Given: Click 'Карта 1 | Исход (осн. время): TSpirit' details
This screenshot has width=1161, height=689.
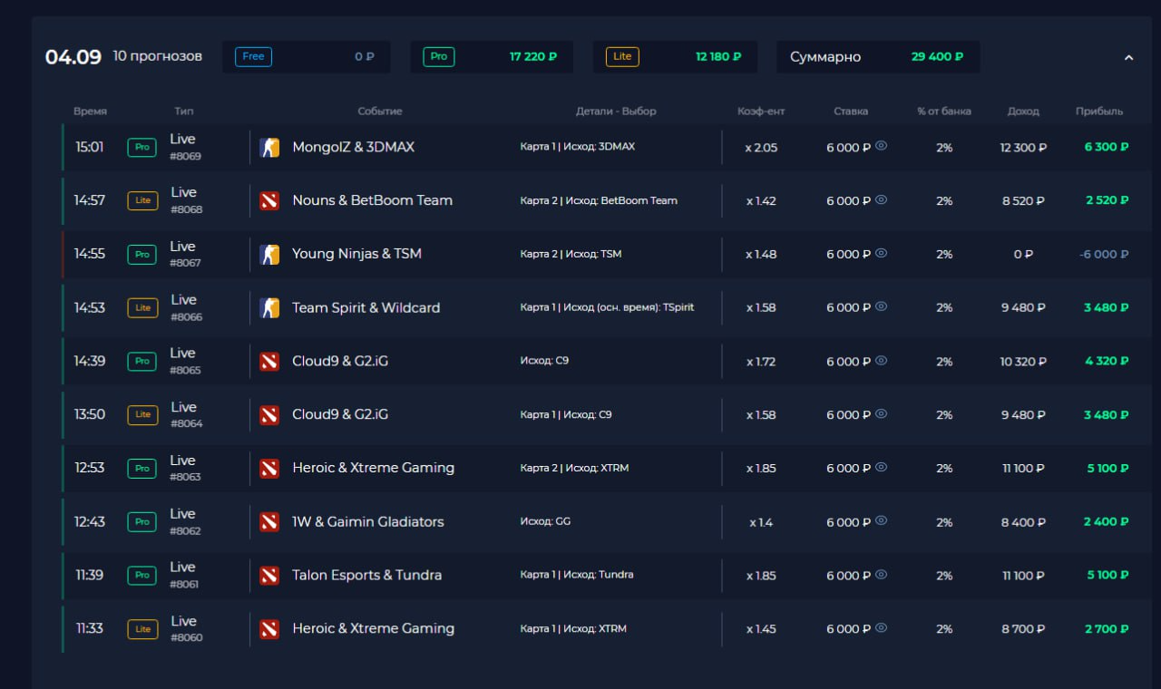Looking at the screenshot, I should (x=607, y=307).
